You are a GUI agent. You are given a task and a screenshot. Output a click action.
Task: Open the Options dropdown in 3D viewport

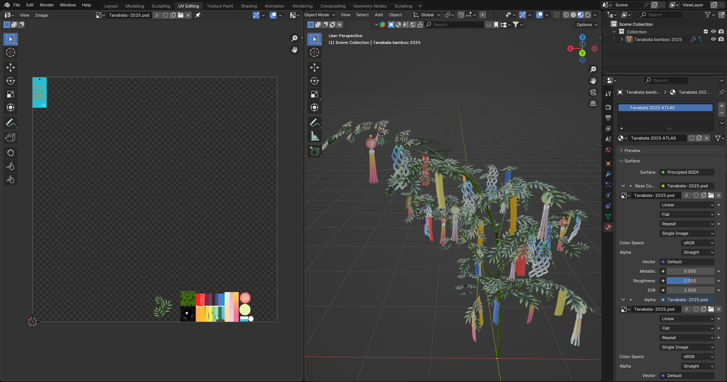(587, 25)
